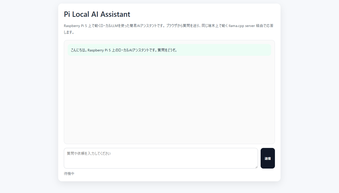The image size is (339, 193).
Task: Focus the 質問や依頼を入力してください text box
Action: coord(161,158)
